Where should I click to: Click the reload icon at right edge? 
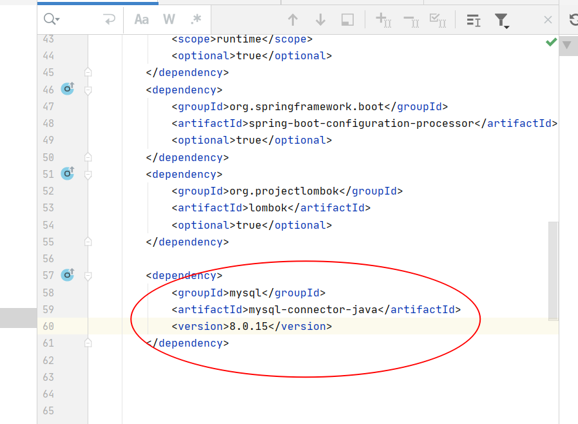point(573,19)
